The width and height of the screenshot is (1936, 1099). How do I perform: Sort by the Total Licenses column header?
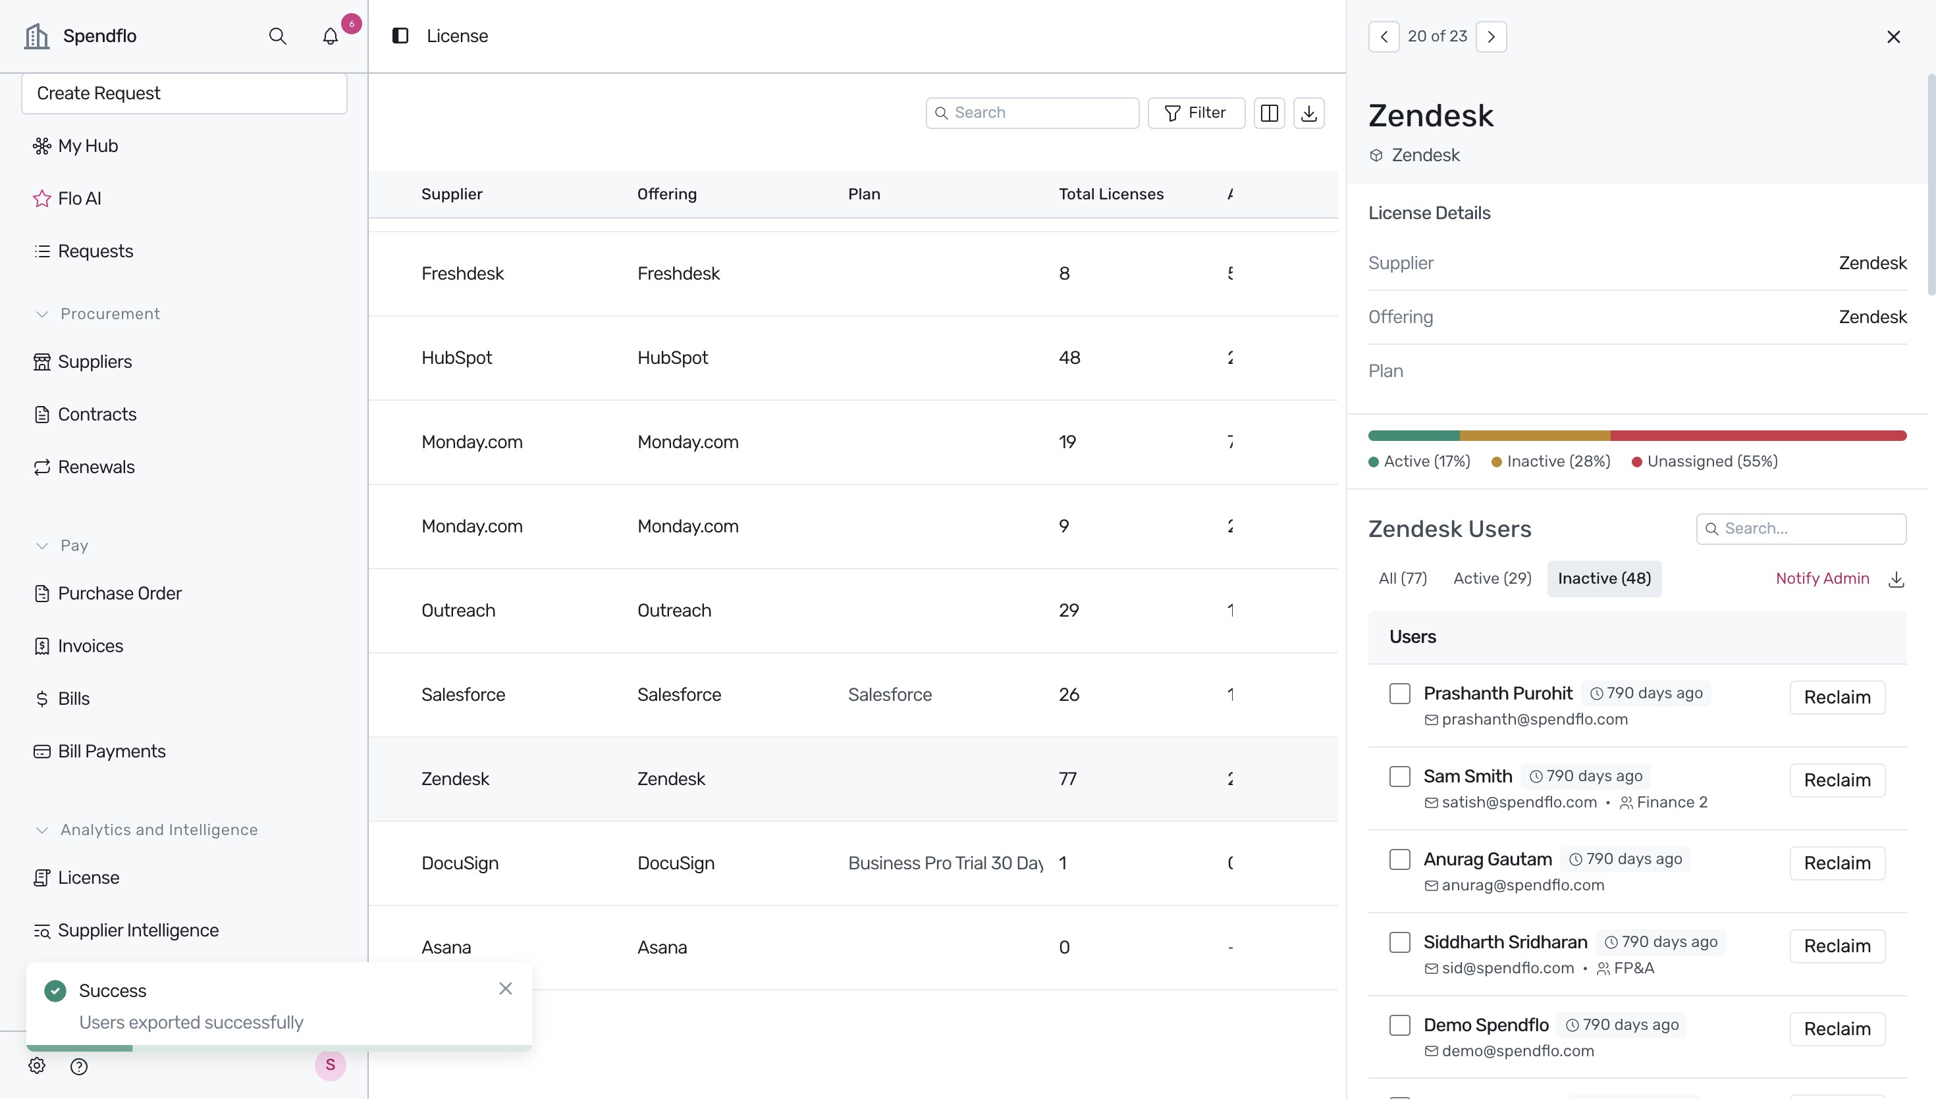(x=1111, y=194)
